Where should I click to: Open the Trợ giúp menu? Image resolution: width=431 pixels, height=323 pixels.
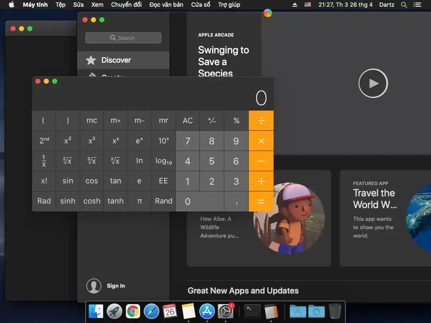click(x=229, y=5)
